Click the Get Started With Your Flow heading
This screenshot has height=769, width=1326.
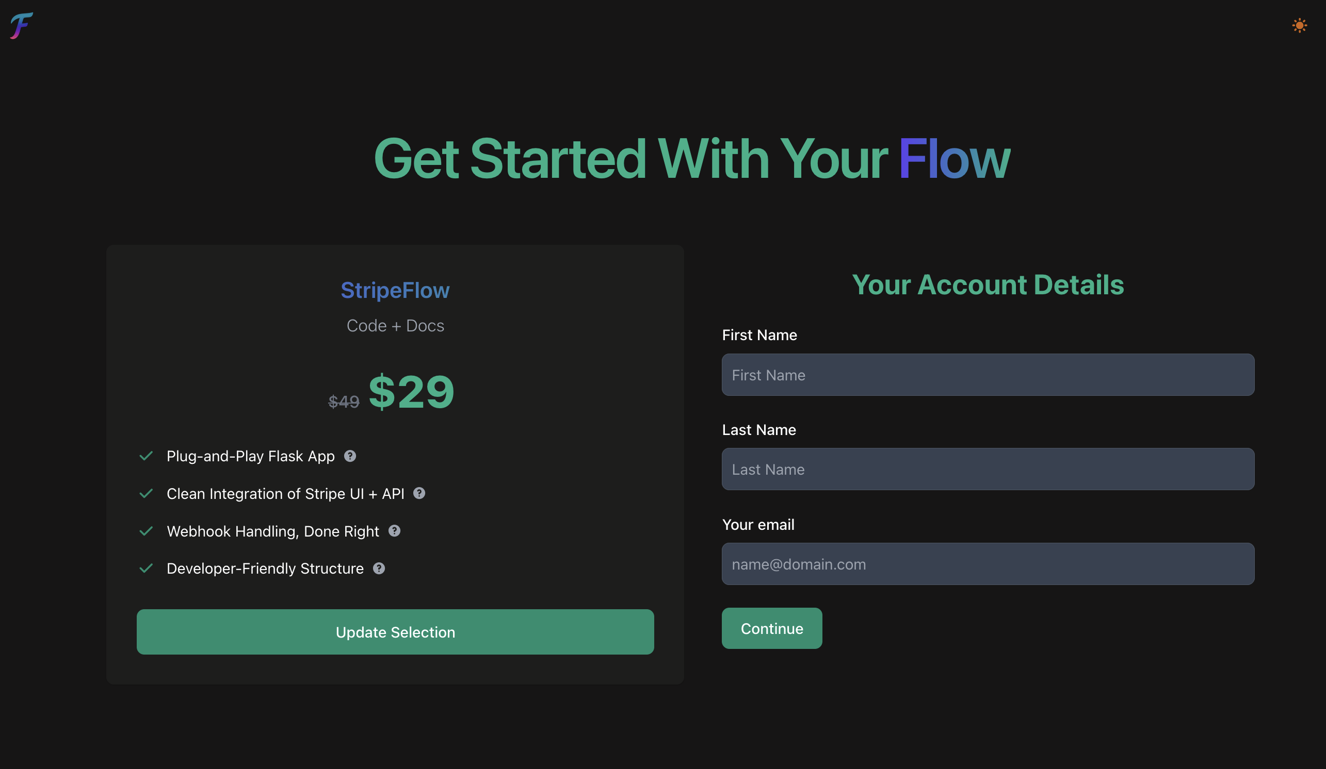pyautogui.click(x=692, y=158)
